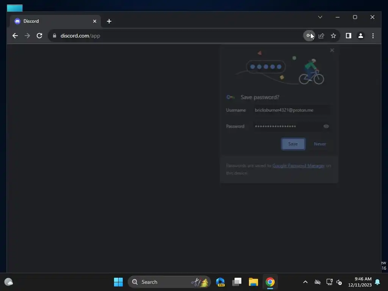Click the browser forward arrow
The height and width of the screenshot is (291, 388).
click(x=27, y=36)
